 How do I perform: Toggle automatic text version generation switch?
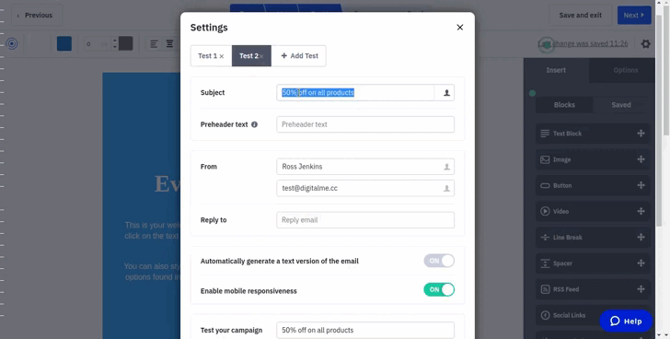coord(439,261)
